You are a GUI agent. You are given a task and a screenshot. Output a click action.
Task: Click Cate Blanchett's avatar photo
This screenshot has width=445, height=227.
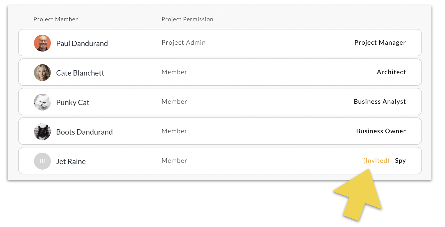point(42,72)
